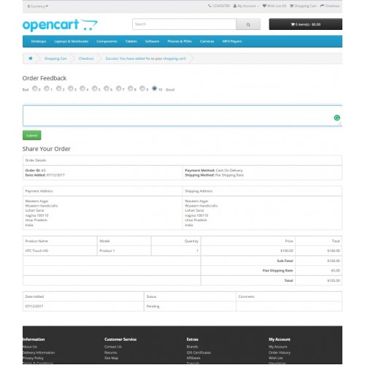Open Affiliates footer link
The width and height of the screenshot is (365, 365).
click(193, 358)
